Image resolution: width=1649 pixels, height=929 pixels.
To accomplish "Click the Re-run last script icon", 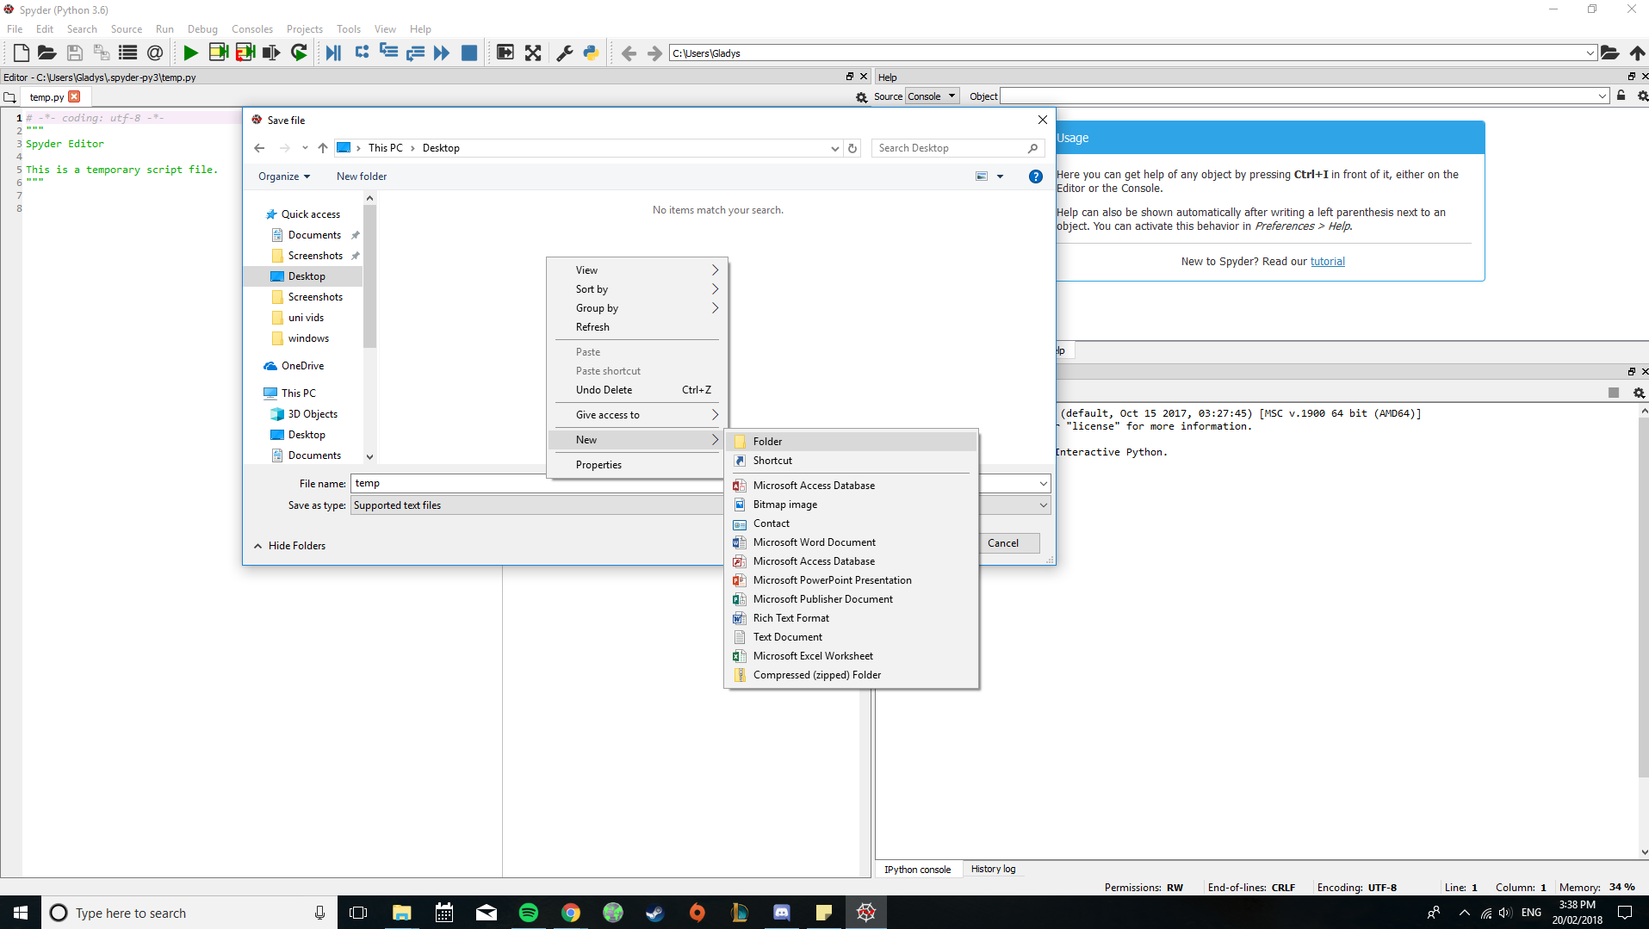I will click(299, 53).
